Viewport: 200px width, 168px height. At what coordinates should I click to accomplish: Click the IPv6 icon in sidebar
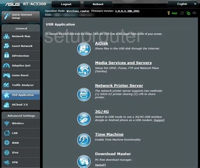7,152
